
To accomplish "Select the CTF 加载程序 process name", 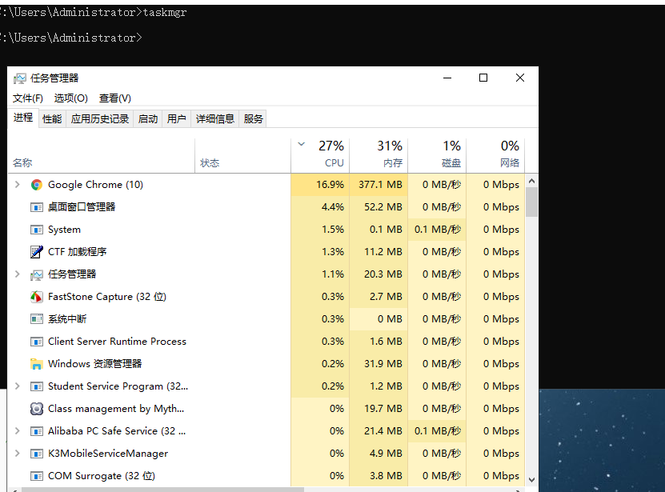I will (x=77, y=252).
